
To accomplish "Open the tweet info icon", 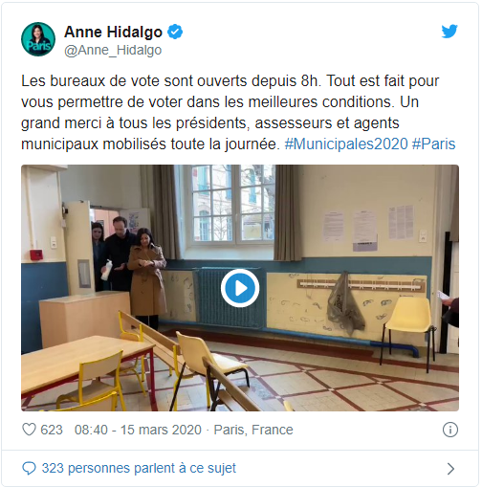I will click(450, 430).
